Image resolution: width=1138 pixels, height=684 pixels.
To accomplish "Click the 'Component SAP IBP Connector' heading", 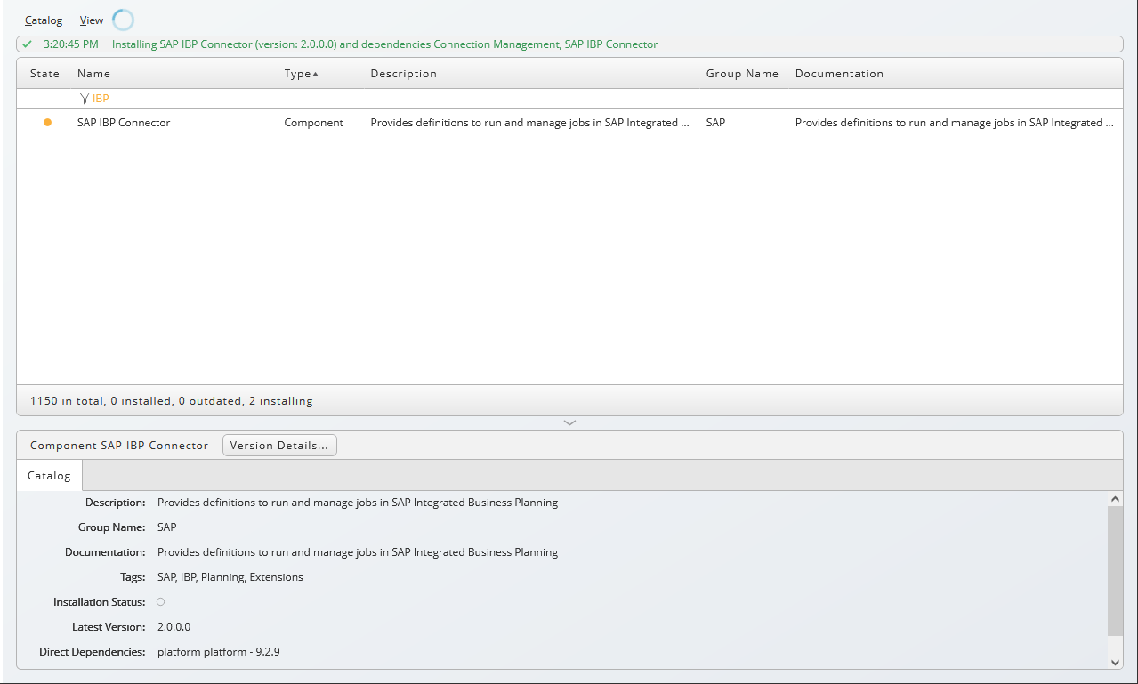I will coord(119,446).
